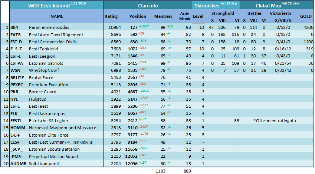This screenshot has height=174, width=315.
Task: Click 'Perpetual Motion Squad' cell
Action: coord(53,157)
